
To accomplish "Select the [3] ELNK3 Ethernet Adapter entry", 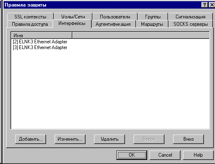I will click(40, 47).
